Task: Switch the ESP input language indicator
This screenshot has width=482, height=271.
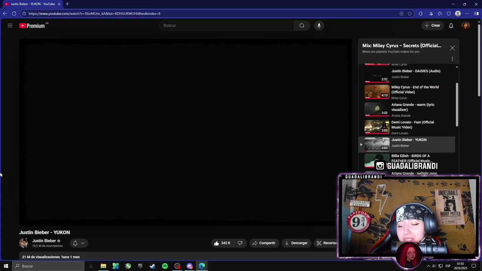Action: pos(448,266)
